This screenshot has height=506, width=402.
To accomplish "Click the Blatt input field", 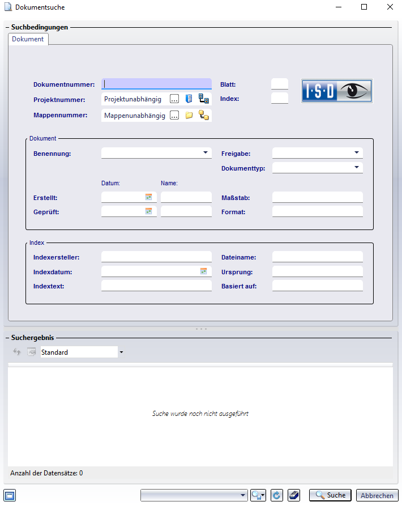I will click(x=280, y=84).
